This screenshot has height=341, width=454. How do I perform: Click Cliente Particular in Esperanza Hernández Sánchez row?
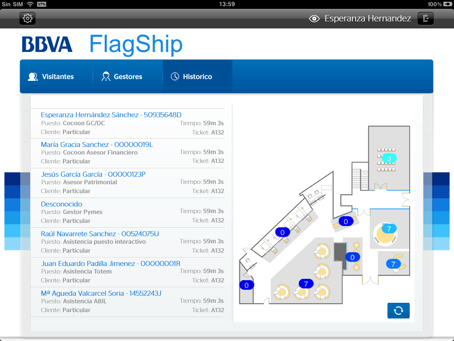tap(66, 132)
